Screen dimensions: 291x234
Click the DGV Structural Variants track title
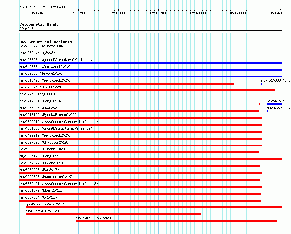[x=46, y=42]
